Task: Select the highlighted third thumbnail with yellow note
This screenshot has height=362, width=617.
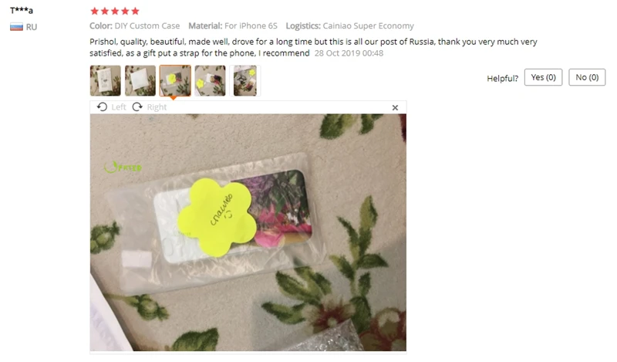Action: click(x=175, y=81)
